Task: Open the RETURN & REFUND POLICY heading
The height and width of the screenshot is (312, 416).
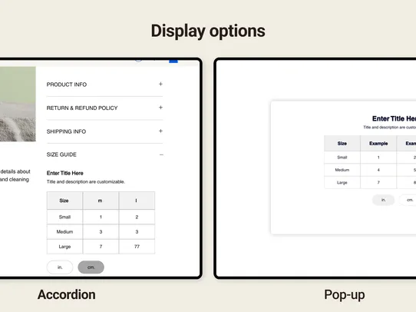Action: [x=82, y=108]
